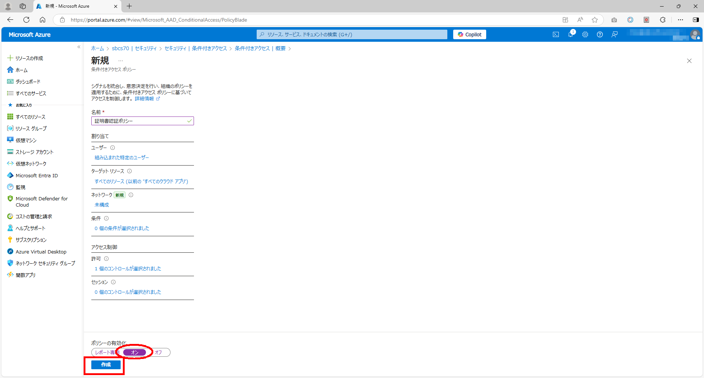Viewport: 704px width, 378px height.
Task: Click the 作成 button
Action: coord(106,364)
